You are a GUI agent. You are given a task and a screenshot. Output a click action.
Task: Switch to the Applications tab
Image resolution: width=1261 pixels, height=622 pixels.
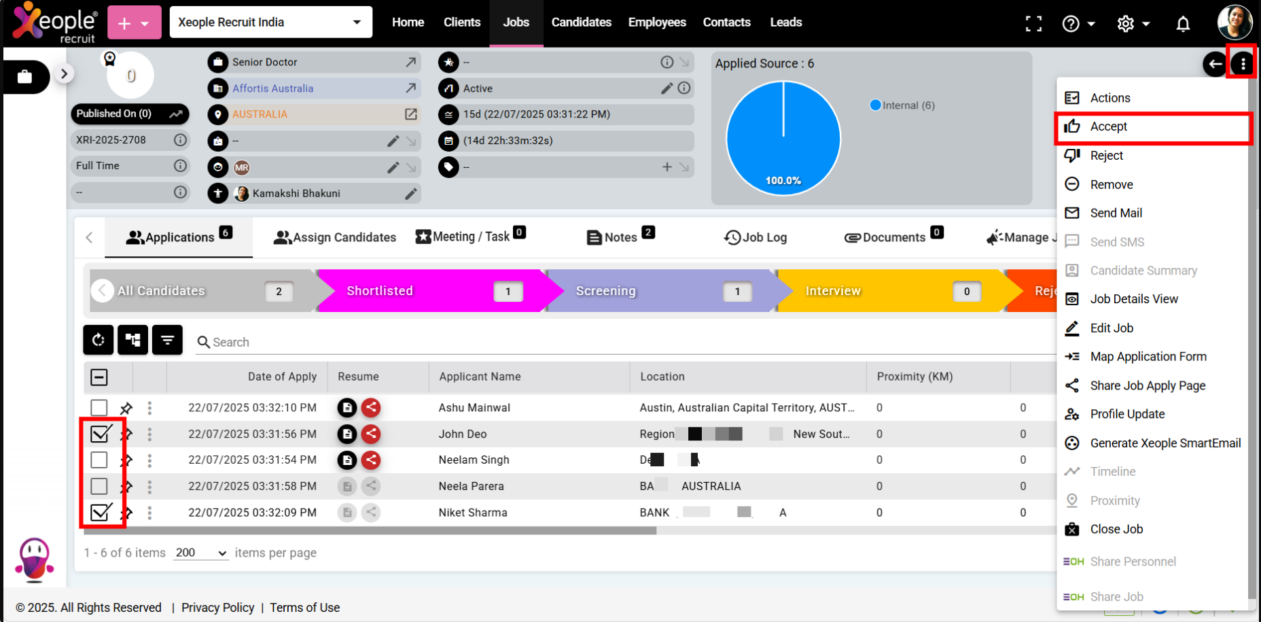click(179, 237)
